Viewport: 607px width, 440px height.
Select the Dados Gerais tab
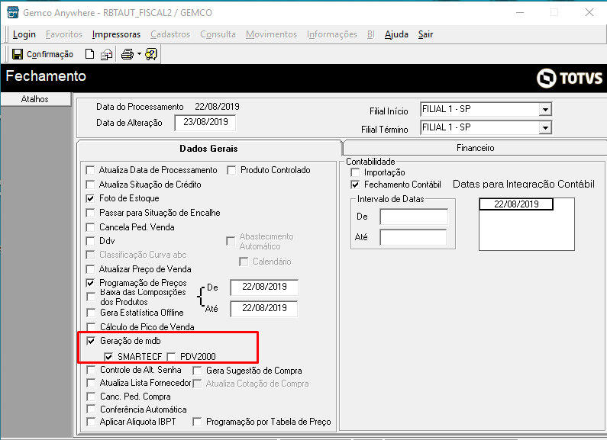[208, 149]
